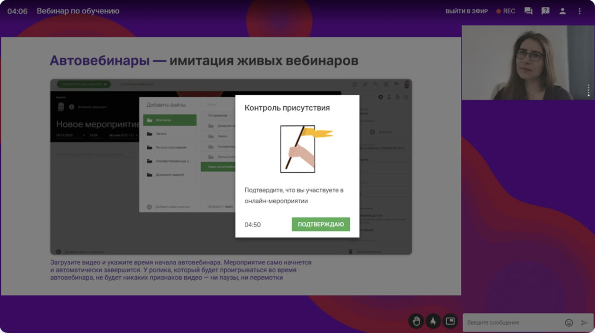Toggle the REC recording indicator
The image size is (595, 333).
pos(505,11)
